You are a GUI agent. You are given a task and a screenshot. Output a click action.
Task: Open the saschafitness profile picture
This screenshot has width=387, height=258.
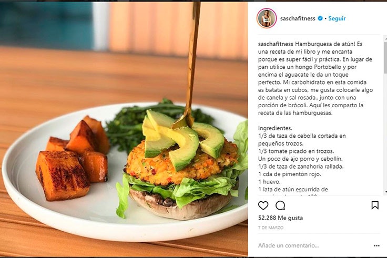tap(267, 18)
